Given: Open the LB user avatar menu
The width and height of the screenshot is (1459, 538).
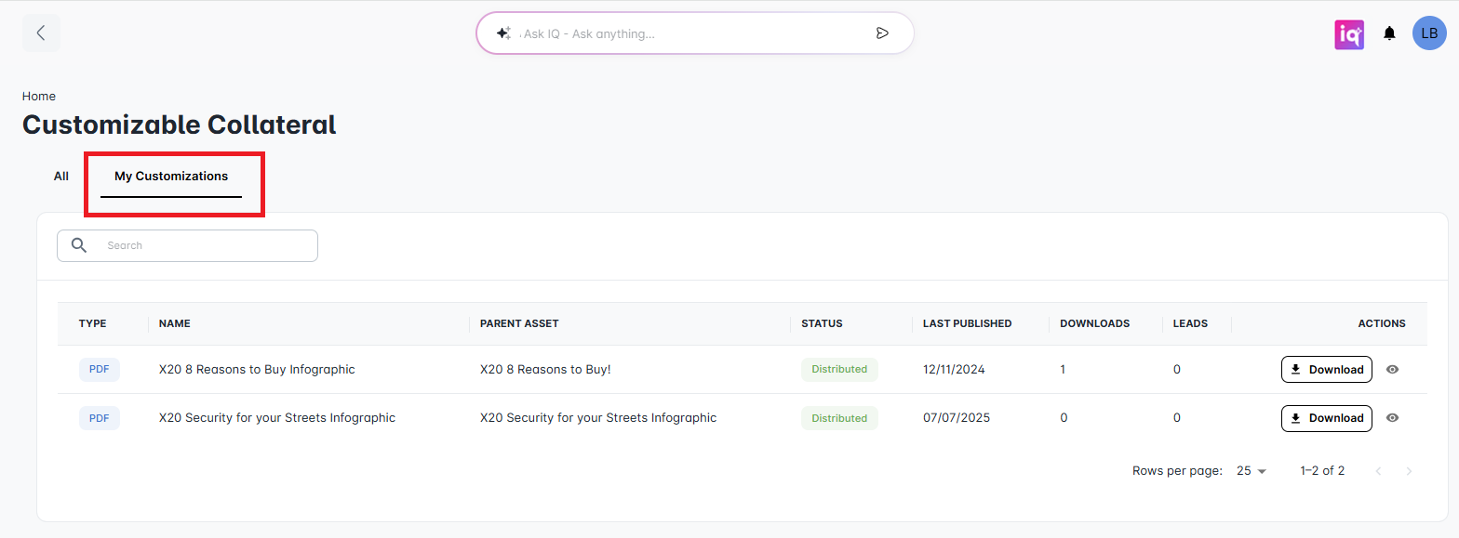Looking at the screenshot, I should point(1429,33).
